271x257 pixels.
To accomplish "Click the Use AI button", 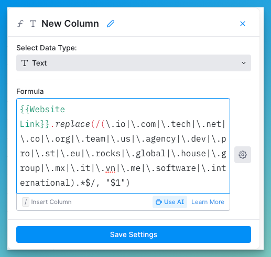I will coord(170,202).
